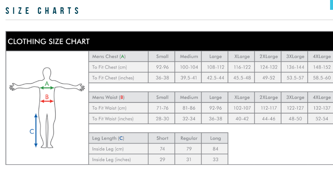Click the SIZE CHARTS heading

[x=42, y=11]
